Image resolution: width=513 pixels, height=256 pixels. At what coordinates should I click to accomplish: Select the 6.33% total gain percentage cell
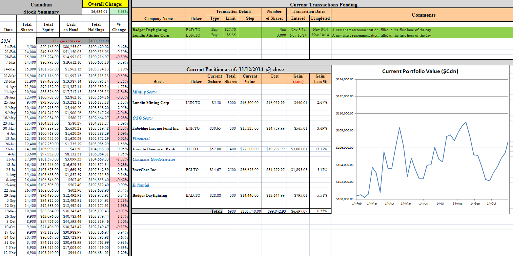click(x=320, y=211)
